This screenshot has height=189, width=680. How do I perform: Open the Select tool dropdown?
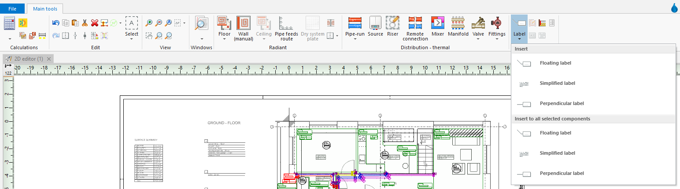coord(132,39)
